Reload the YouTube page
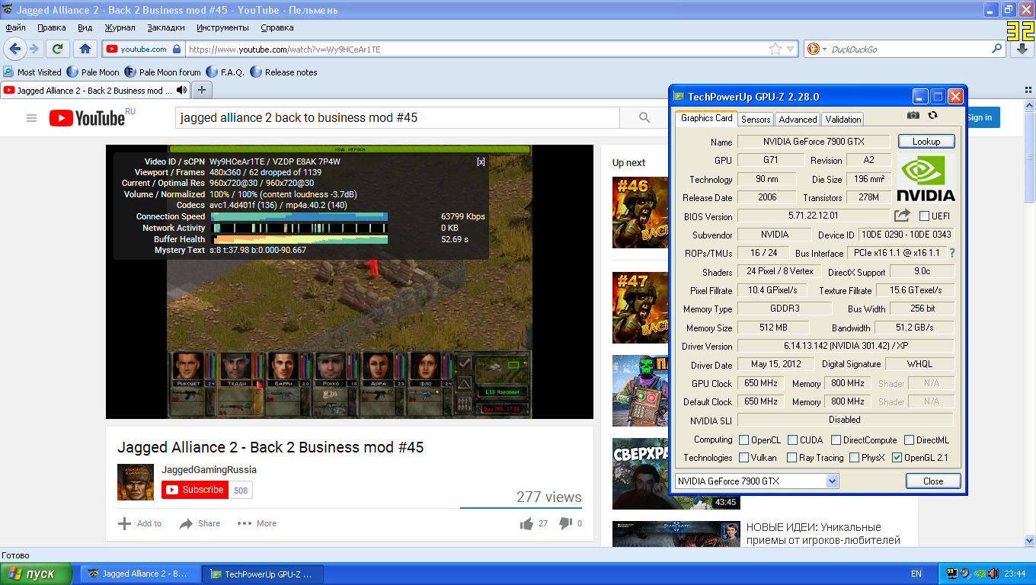The width and height of the screenshot is (1036, 585). point(57,49)
